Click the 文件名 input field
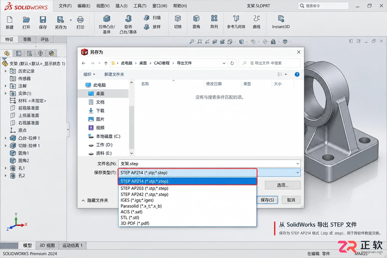Screen dimensions: 387x258 [x=209, y=164]
